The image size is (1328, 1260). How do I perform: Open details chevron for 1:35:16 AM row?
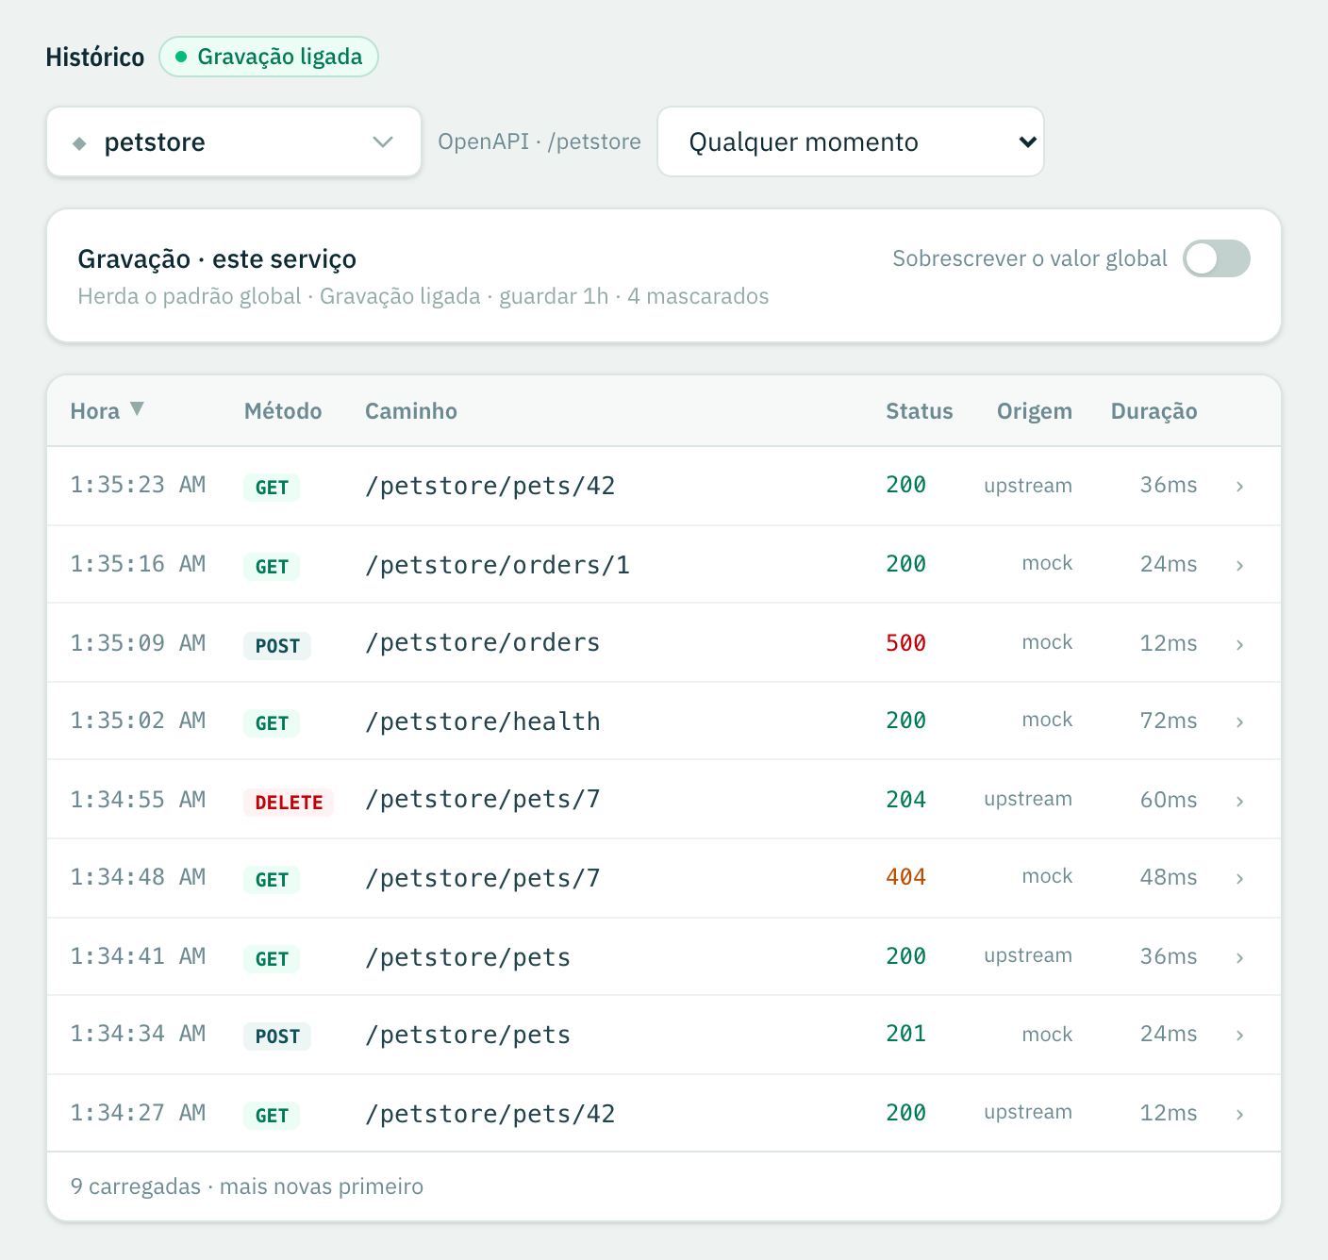(1239, 565)
